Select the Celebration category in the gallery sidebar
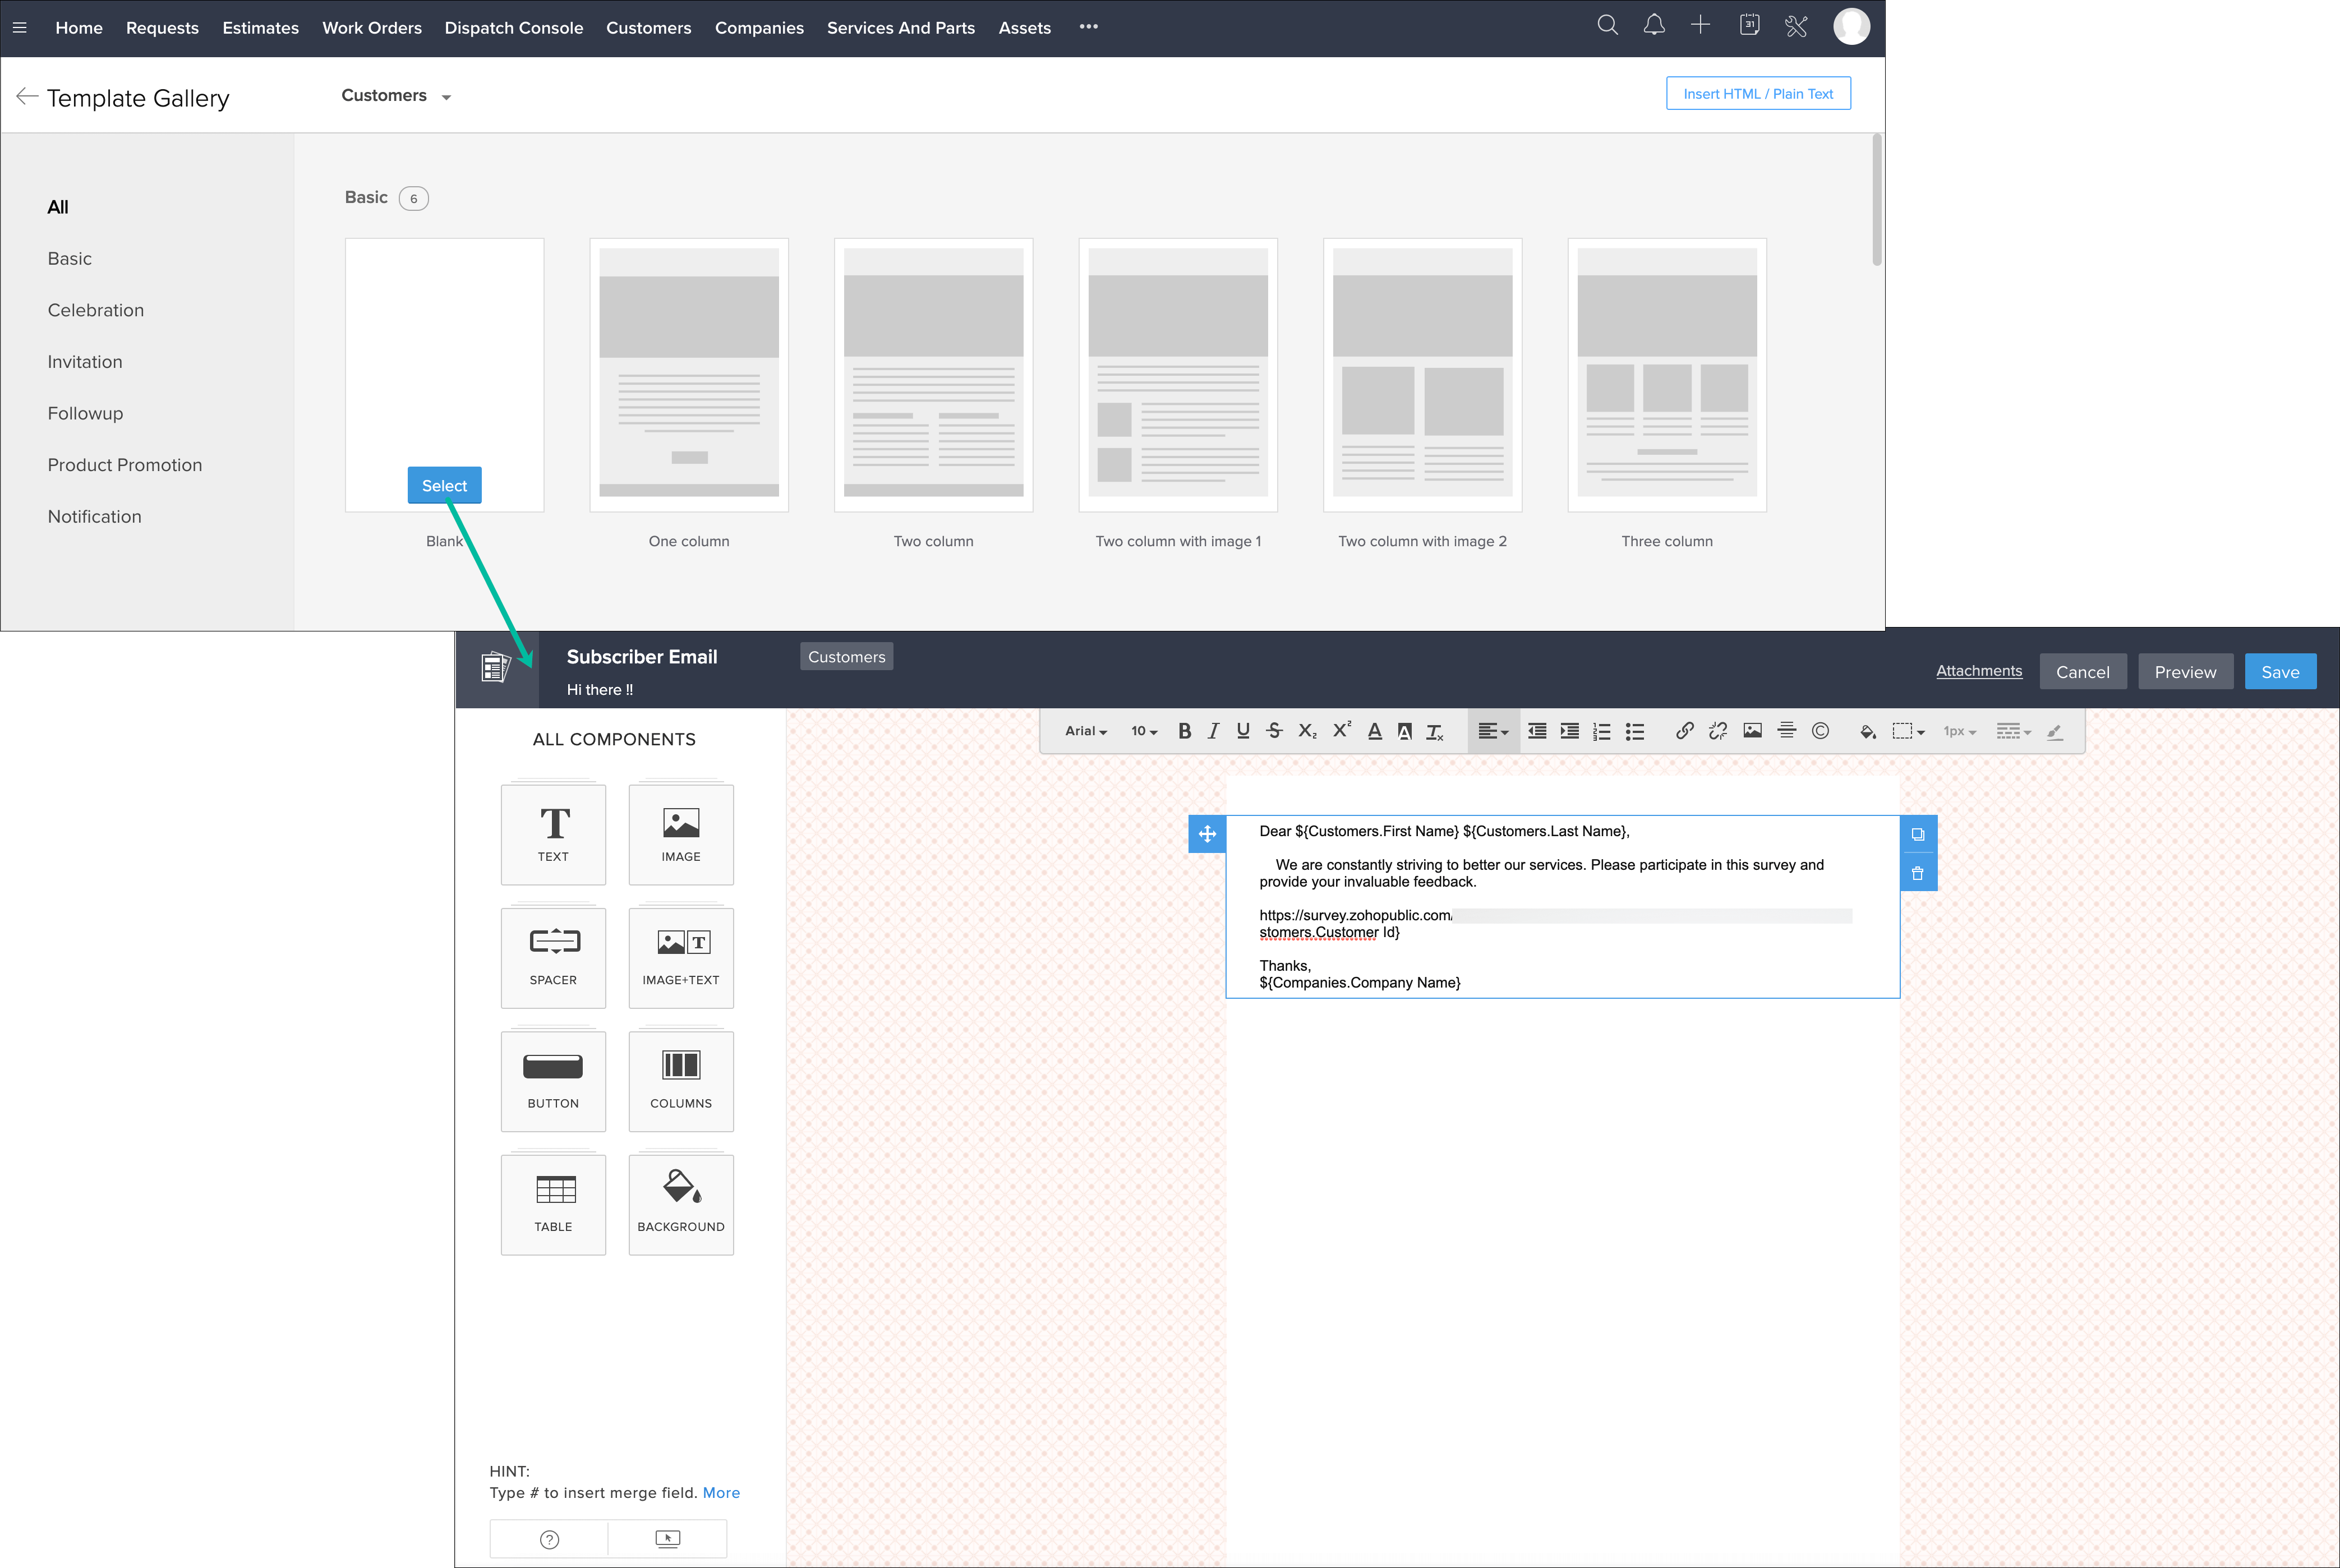 (96, 310)
